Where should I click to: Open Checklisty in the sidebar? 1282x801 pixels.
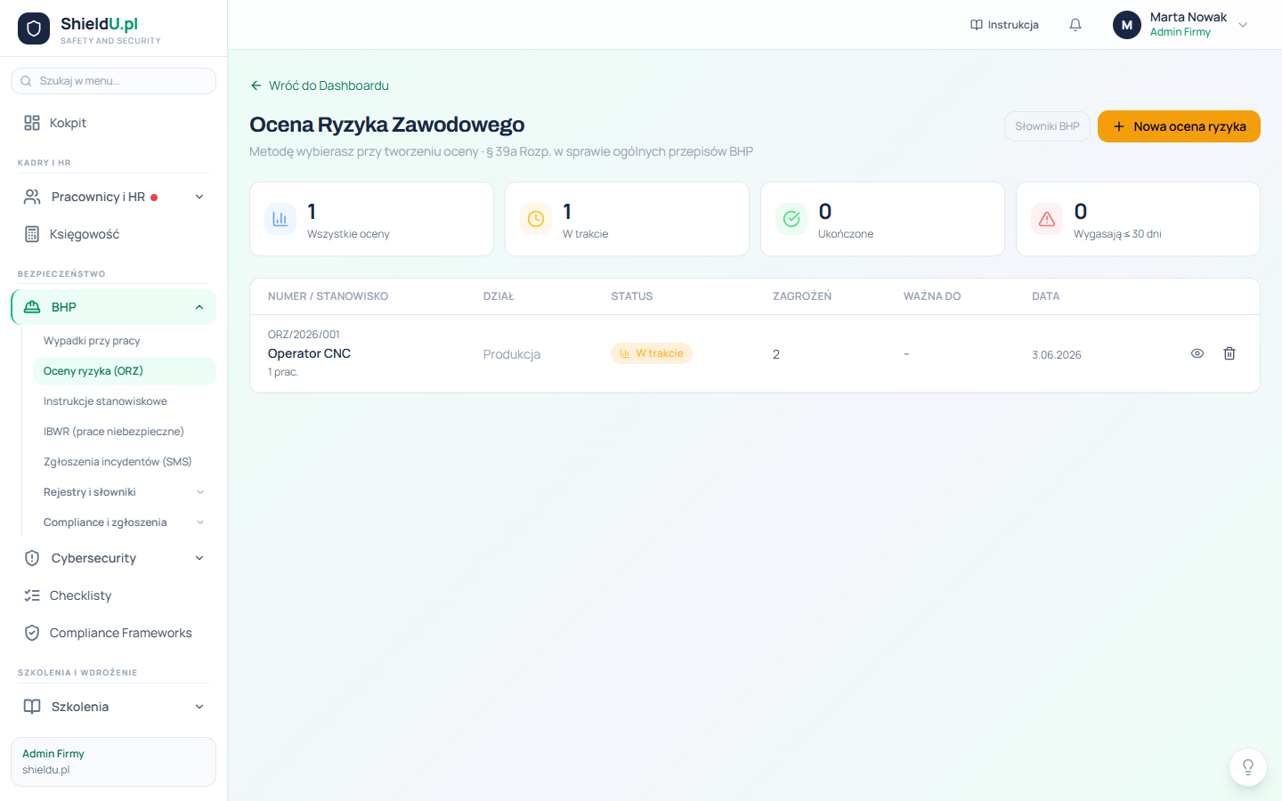pos(113,595)
